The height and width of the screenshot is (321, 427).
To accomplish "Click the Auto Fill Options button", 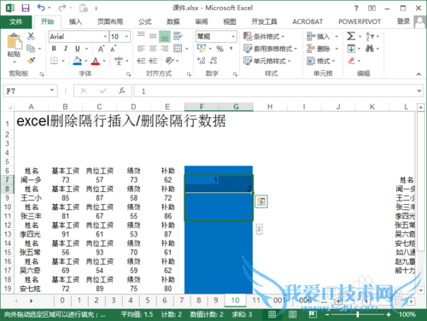I will click(261, 201).
